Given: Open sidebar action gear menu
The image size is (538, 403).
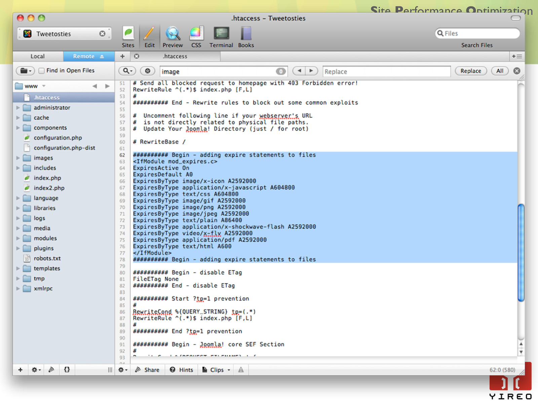Looking at the screenshot, I should coord(36,370).
